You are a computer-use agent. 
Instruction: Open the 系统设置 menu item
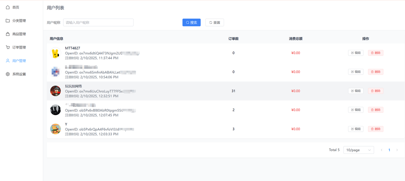coord(19,74)
